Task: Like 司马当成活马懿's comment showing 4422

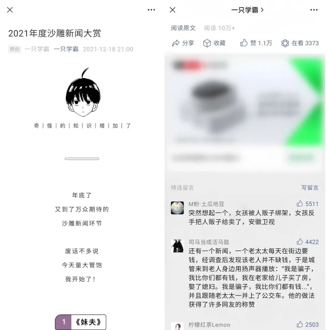Action: coord(300,242)
